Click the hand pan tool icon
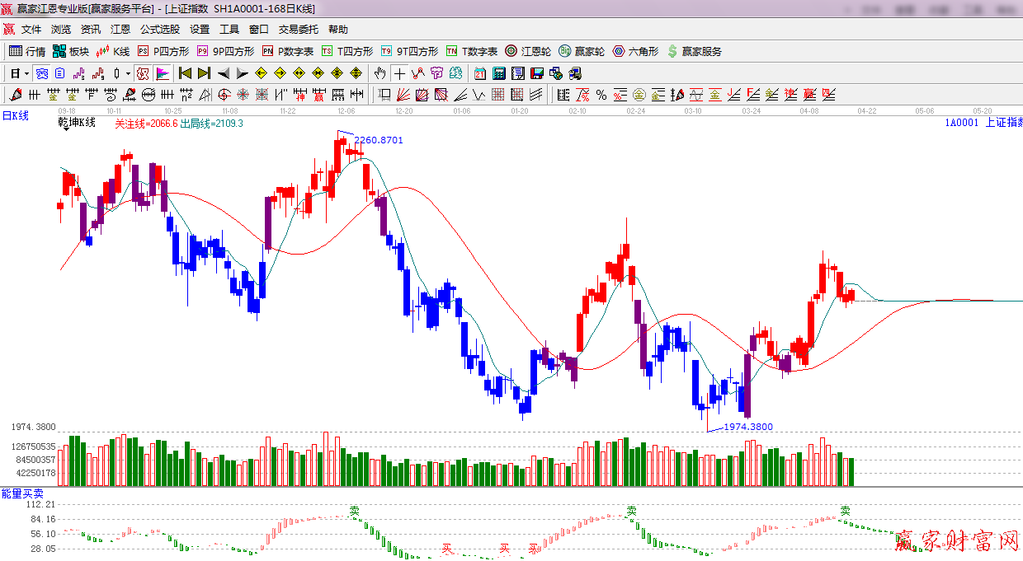This screenshot has width=1023, height=561. click(379, 73)
